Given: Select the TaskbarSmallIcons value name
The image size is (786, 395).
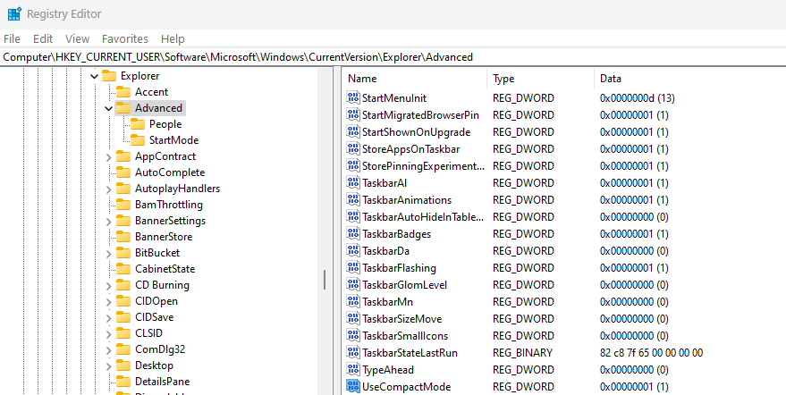Looking at the screenshot, I should tap(405, 336).
